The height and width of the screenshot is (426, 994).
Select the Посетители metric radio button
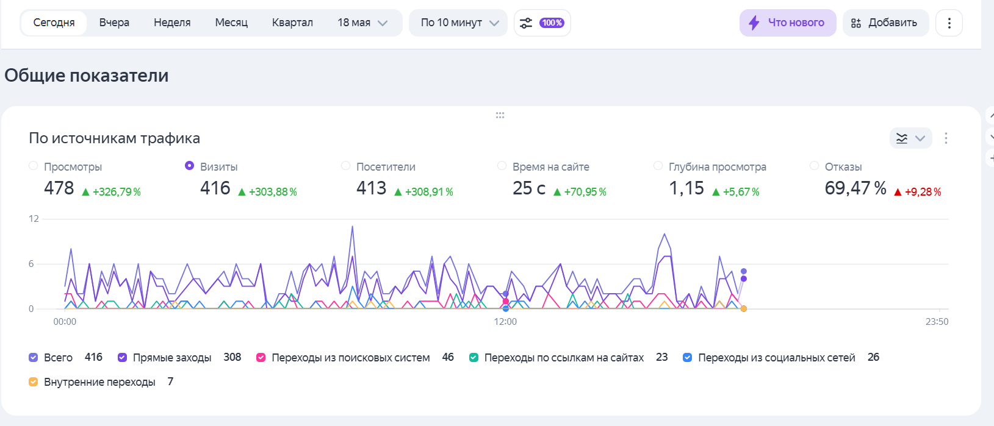point(346,166)
